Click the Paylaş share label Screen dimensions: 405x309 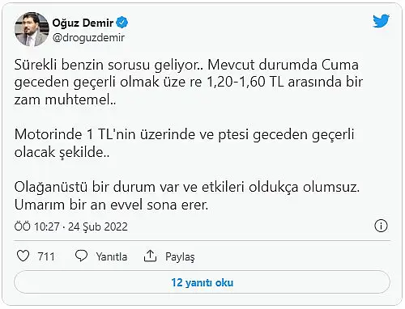[180, 256]
